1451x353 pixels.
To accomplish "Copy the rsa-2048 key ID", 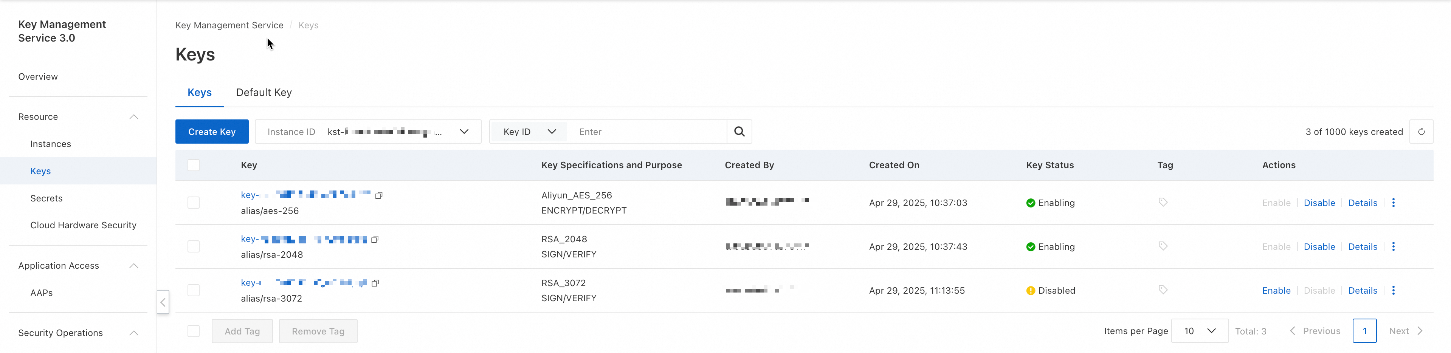I will click(375, 239).
